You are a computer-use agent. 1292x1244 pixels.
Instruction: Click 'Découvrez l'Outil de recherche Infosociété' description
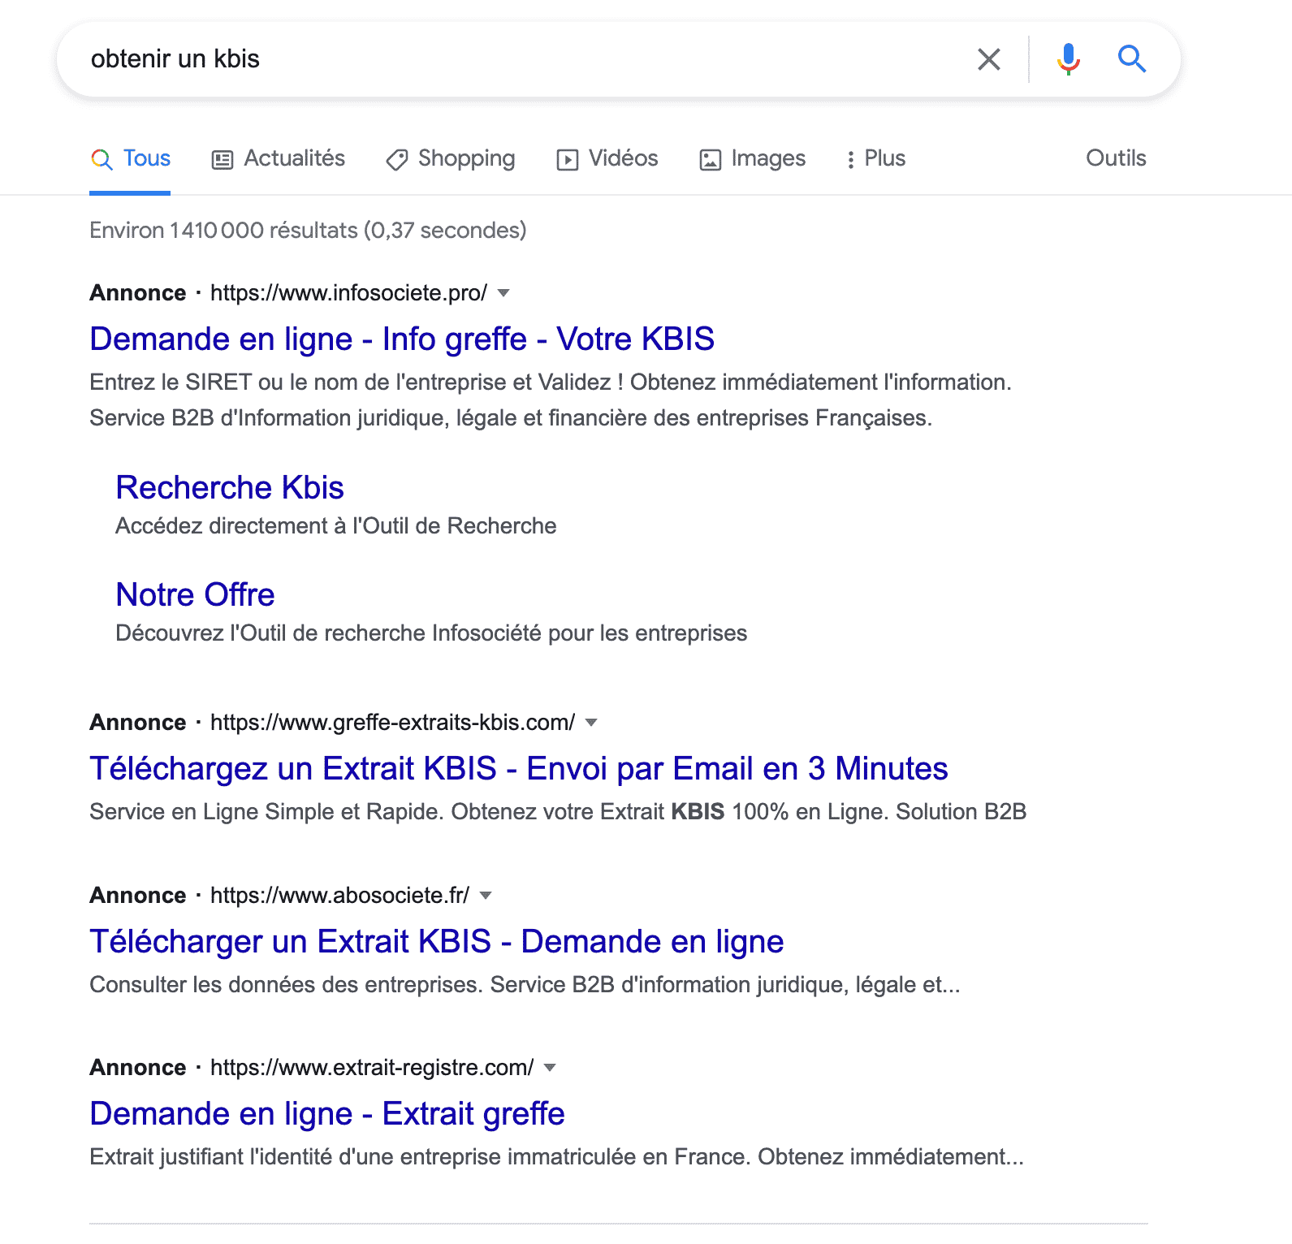[x=431, y=633]
